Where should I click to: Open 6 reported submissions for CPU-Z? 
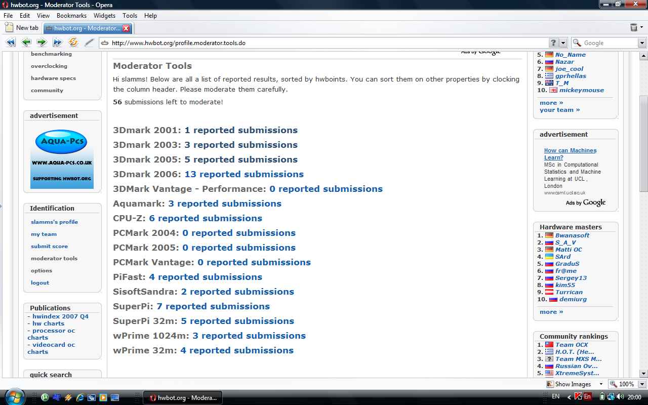point(206,218)
